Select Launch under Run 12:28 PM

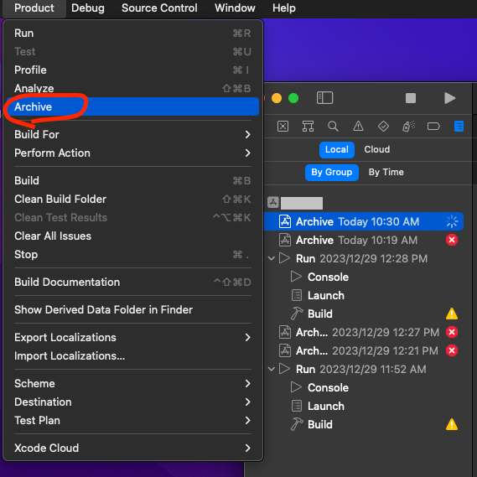tap(364, 295)
